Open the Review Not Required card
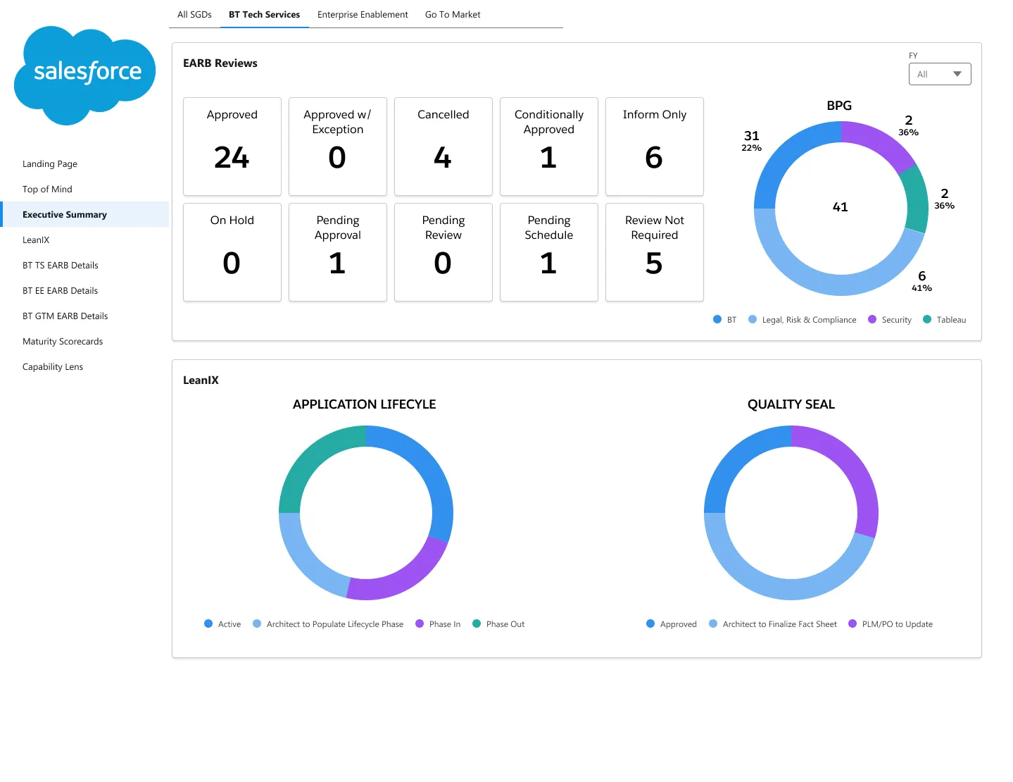 coord(655,252)
